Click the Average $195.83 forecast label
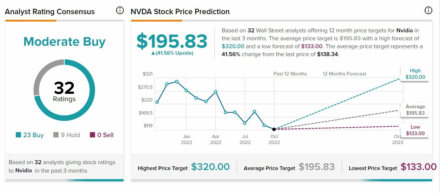The height and width of the screenshot is (193, 440). pos(415,110)
